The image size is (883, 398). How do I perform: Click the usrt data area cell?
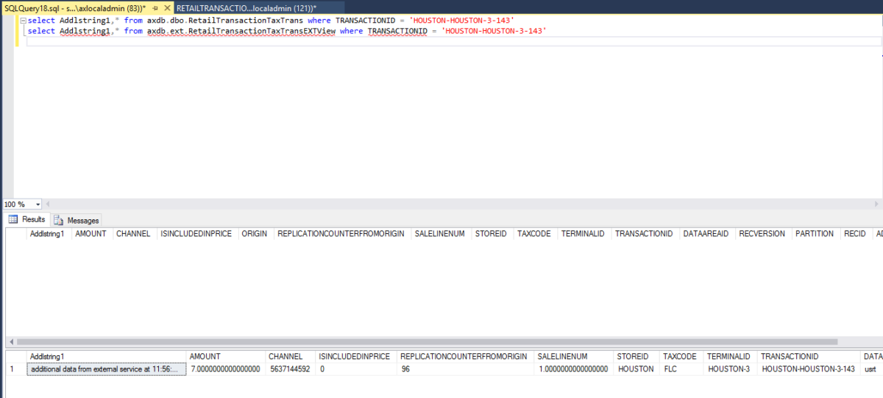point(871,369)
